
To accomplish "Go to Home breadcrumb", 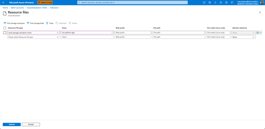I will pyautogui.click(x=5, y=8).
